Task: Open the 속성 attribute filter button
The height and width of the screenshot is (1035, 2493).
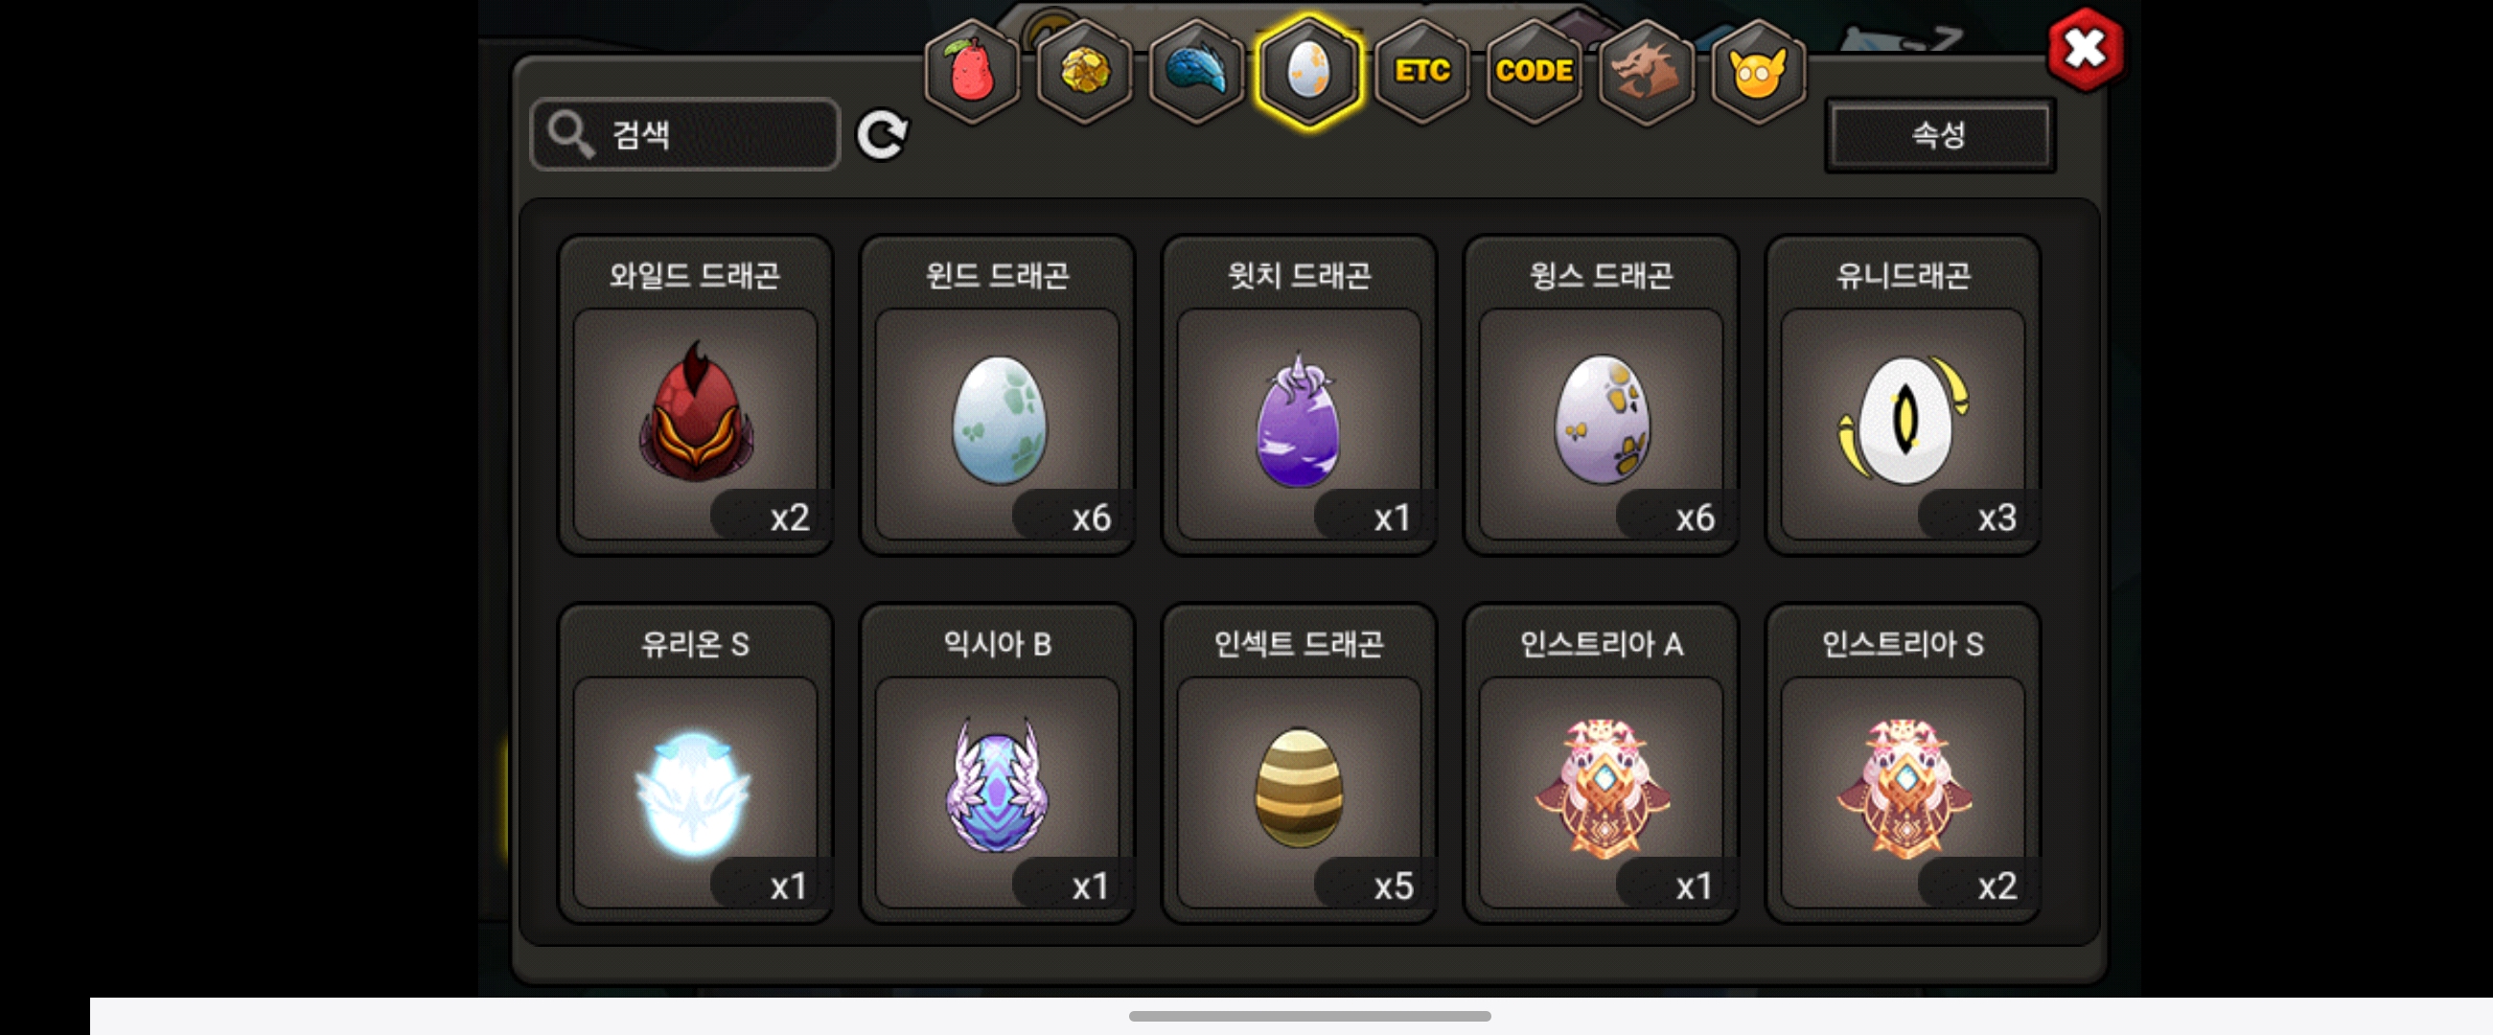Action: (1939, 134)
